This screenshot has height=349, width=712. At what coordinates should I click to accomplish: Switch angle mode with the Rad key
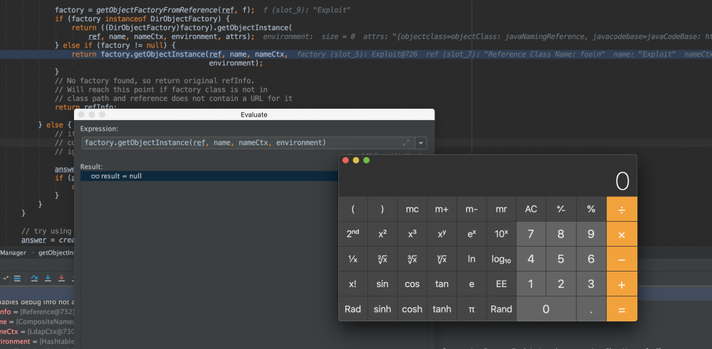tap(353, 309)
